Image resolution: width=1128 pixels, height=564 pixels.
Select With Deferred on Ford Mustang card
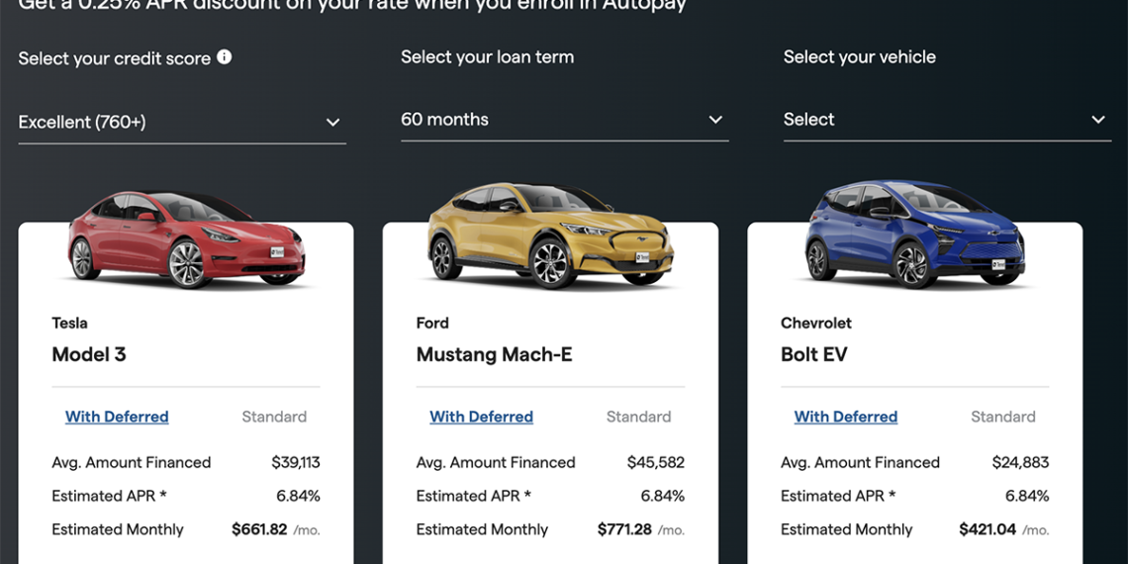coord(481,417)
